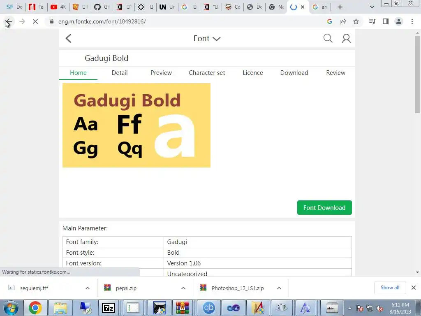Click the page's back chevron beside Font

[69, 38]
